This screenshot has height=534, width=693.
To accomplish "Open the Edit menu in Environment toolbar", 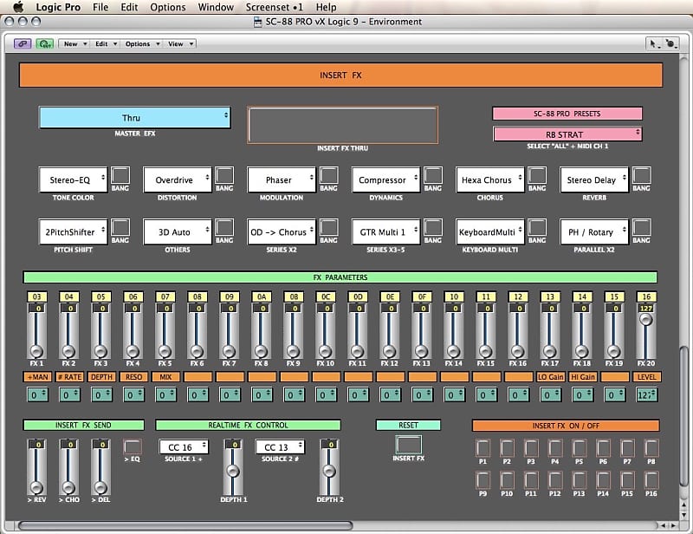I will [105, 44].
